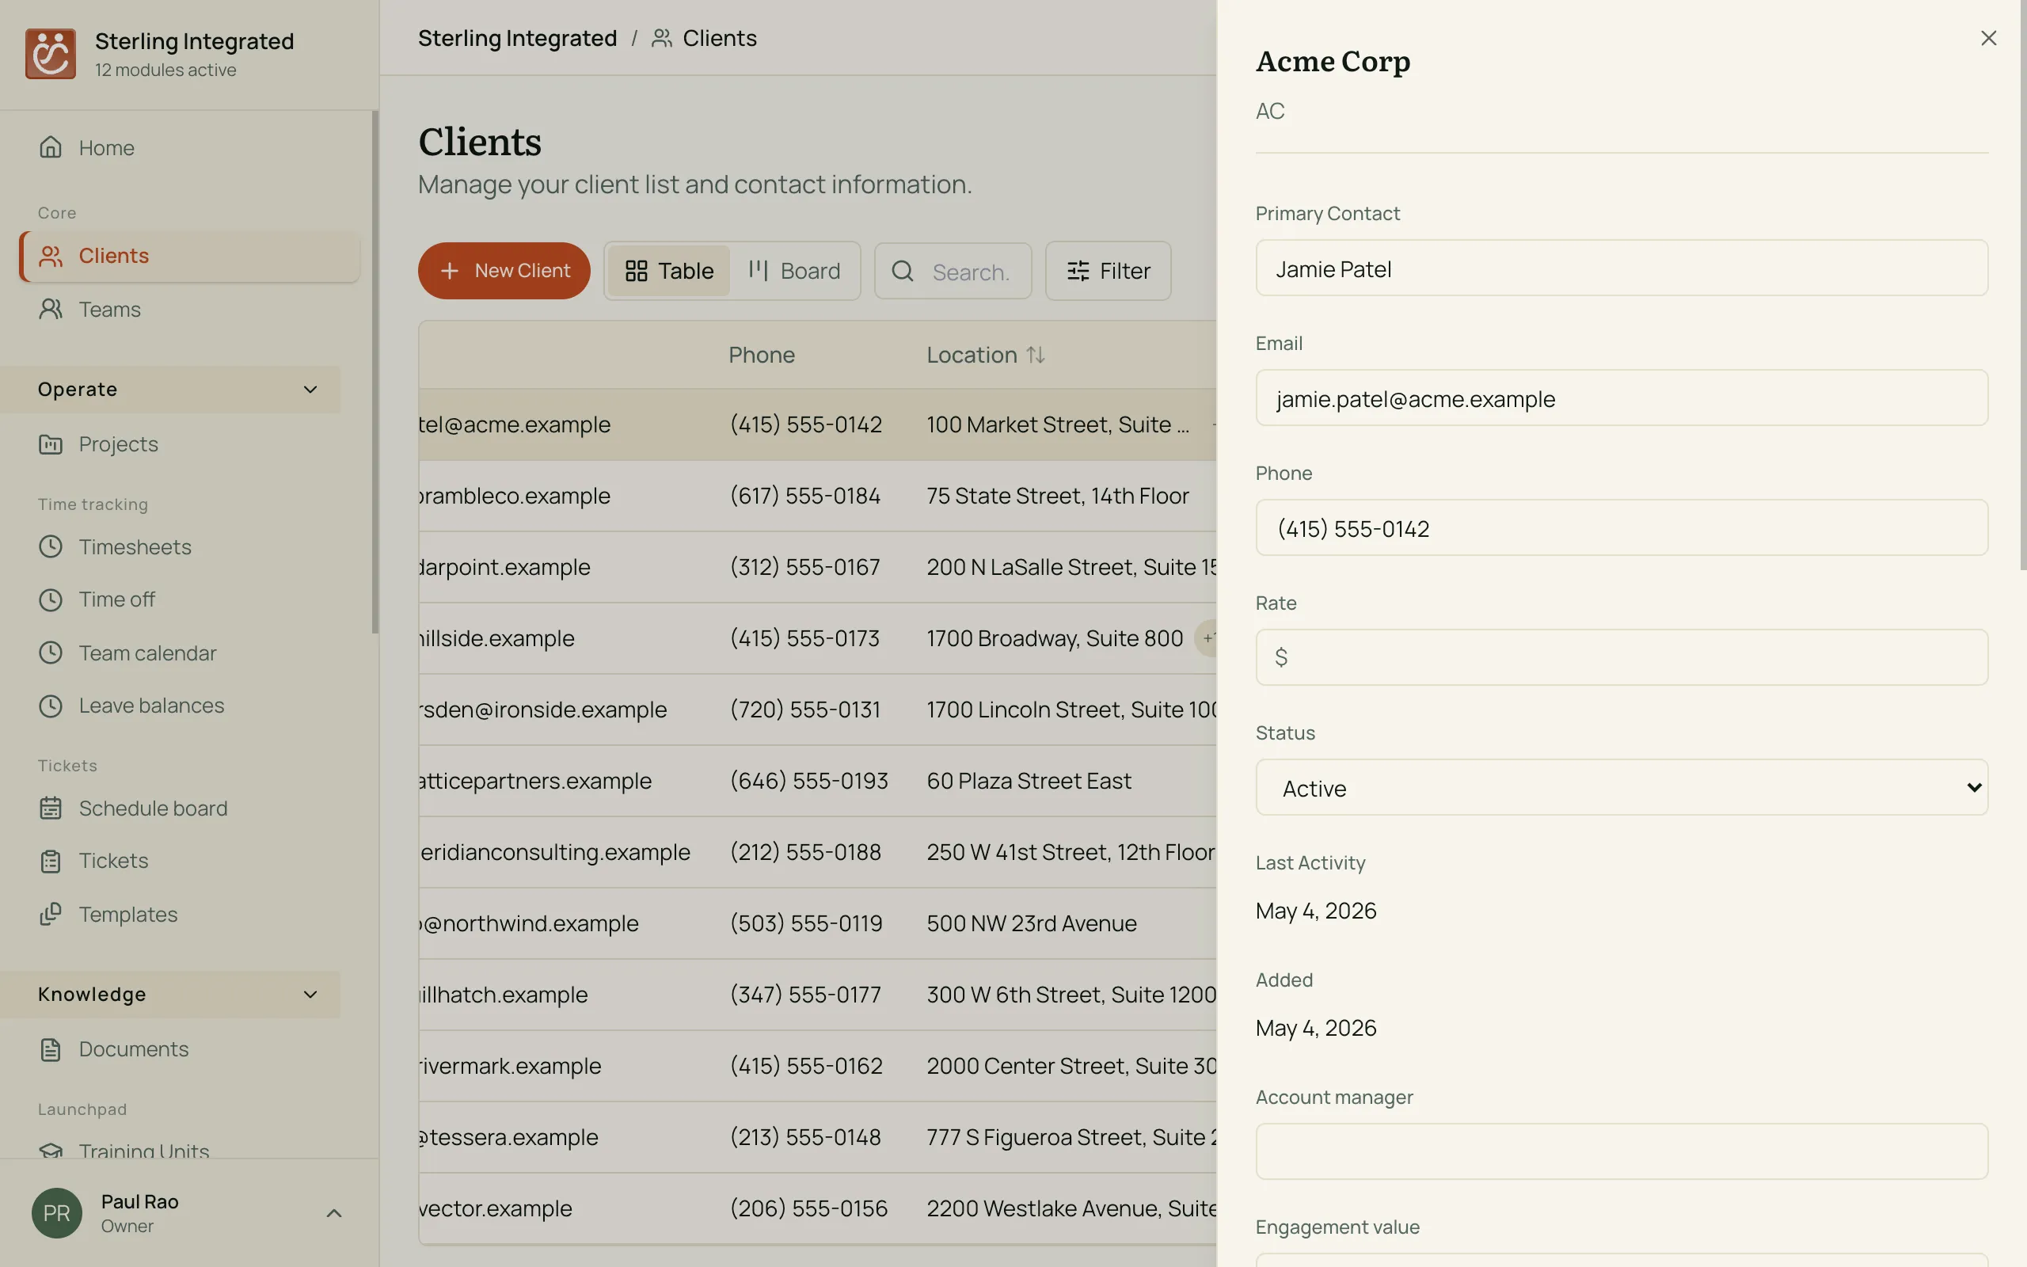Collapse the Operate section

coord(310,390)
